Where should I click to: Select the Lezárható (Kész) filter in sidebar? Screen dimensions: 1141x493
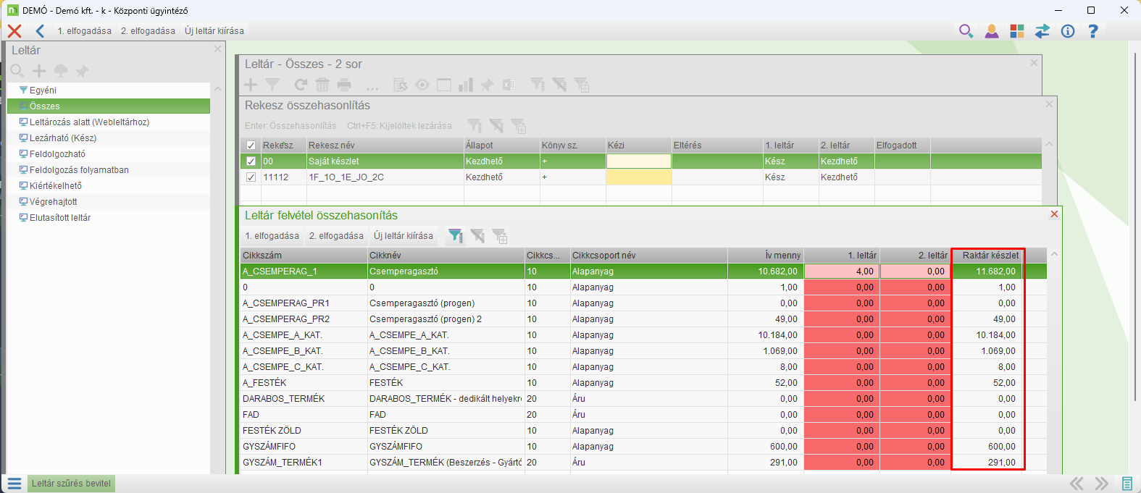62,138
